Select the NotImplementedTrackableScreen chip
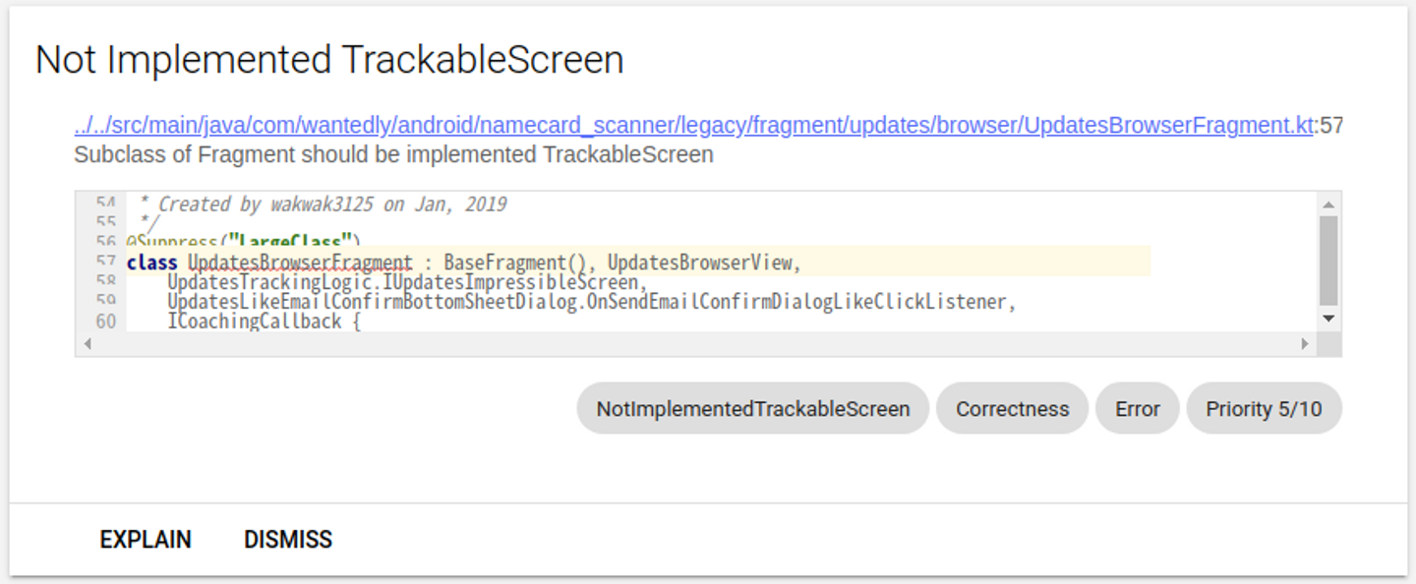Screen dimensions: 1416x584 752,409
